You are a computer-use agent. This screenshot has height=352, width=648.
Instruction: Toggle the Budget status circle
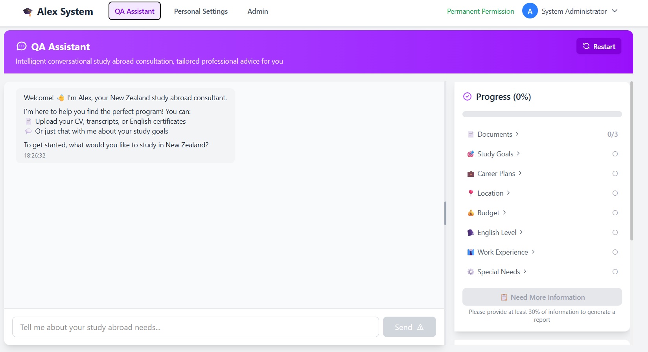615,213
